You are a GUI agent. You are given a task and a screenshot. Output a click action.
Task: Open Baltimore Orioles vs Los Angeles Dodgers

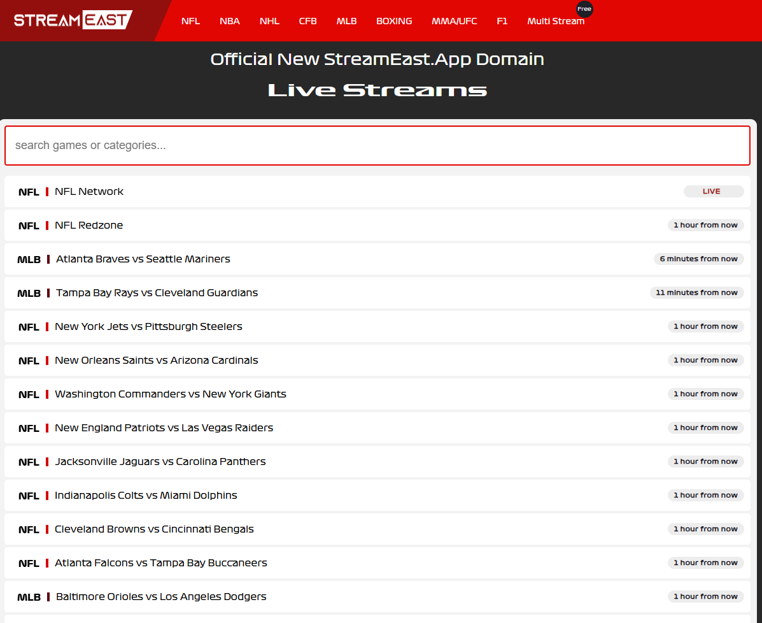tap(377, 597)
